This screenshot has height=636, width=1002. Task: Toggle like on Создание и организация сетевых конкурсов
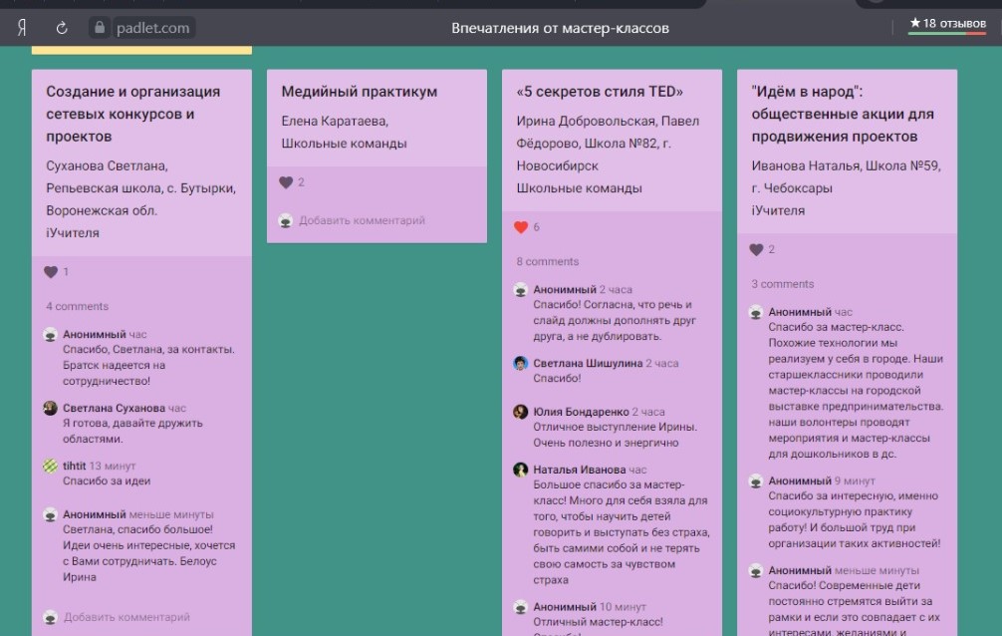point(51,272)
